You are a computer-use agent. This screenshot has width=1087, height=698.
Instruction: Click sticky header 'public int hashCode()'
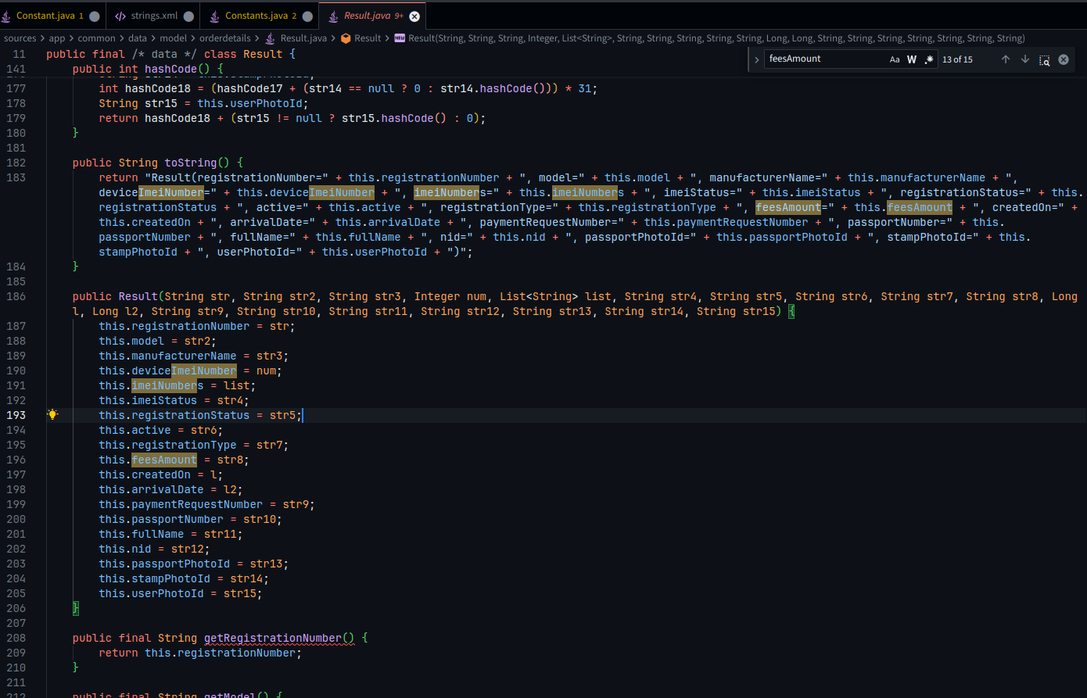[x=148, y=69]
